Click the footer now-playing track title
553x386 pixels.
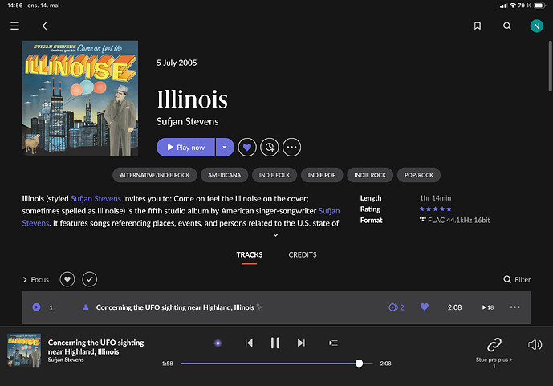tap(96, 347)
